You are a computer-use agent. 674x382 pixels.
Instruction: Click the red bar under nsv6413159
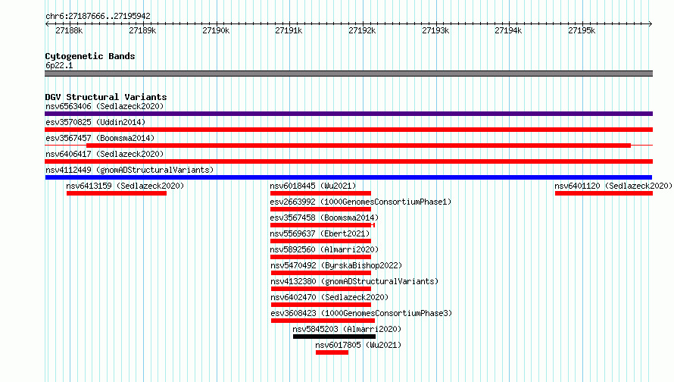[117, 193]
